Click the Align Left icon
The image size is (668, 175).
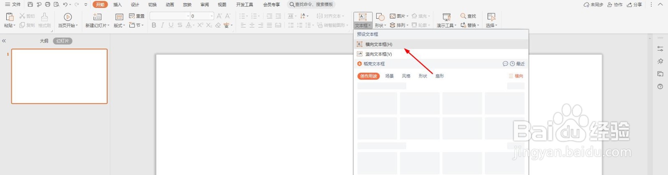click(x=243, y=25)
